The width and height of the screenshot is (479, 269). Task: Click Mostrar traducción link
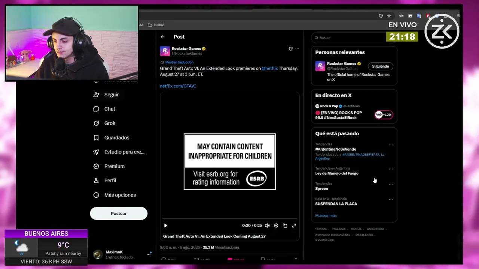tap(179, 62)
